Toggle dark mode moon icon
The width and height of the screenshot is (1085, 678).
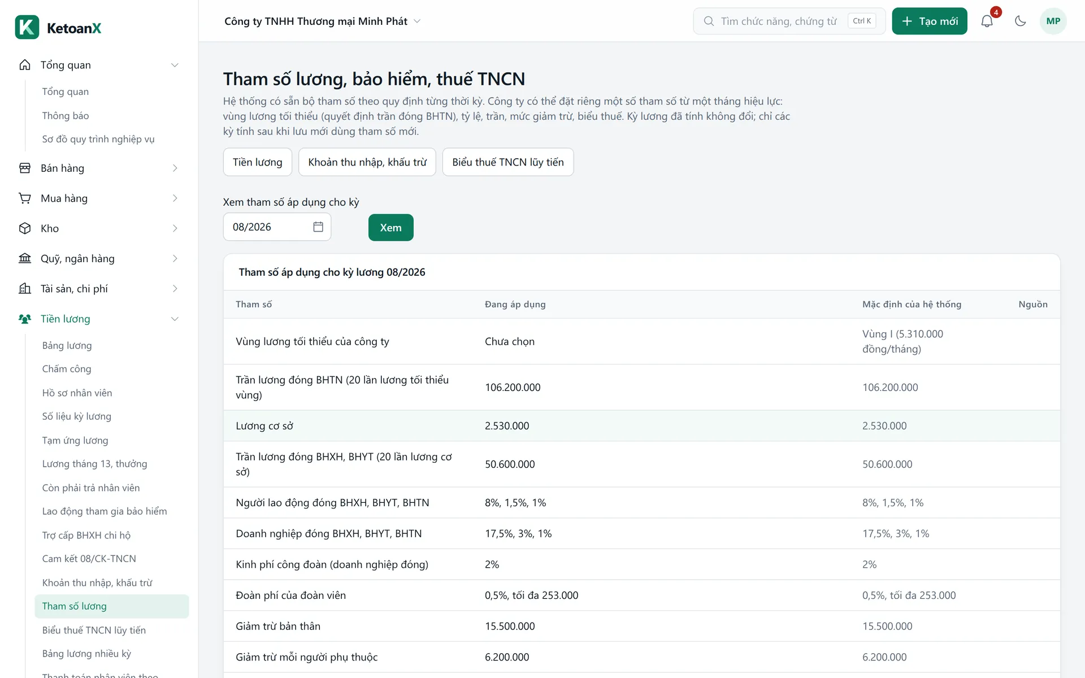[x=1020, y=21]
